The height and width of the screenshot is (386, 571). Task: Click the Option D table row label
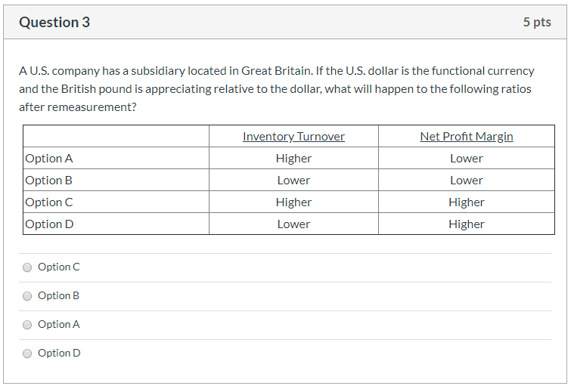click(x=49, y=224)
